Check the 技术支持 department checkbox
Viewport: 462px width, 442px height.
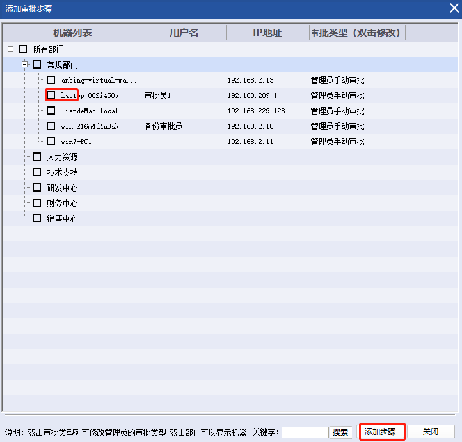click(37, 172)
